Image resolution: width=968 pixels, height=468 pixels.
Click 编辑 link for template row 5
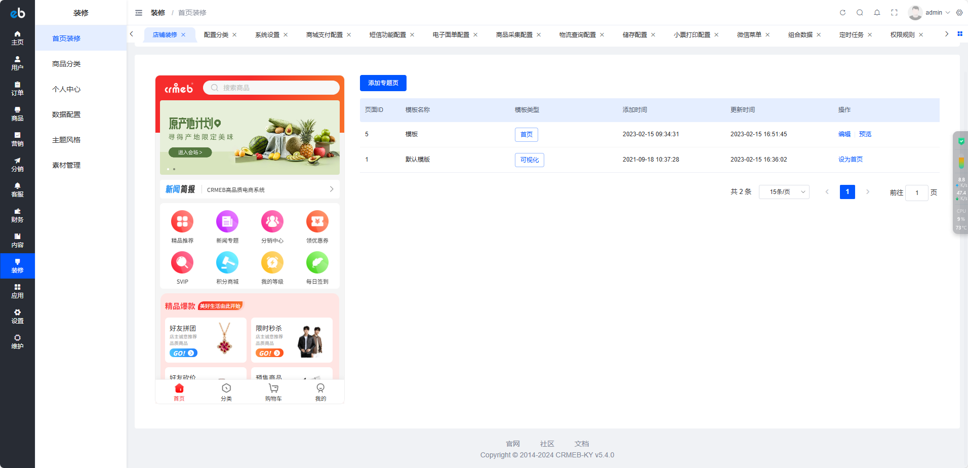844,134
